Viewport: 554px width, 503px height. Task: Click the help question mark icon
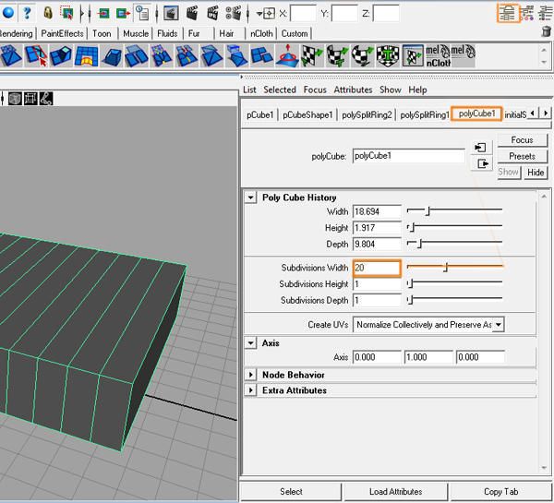(x=25, y=13)
